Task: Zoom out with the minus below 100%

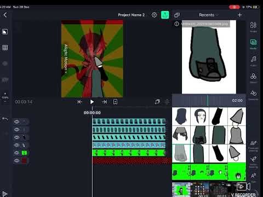Action: click(5, 101)
